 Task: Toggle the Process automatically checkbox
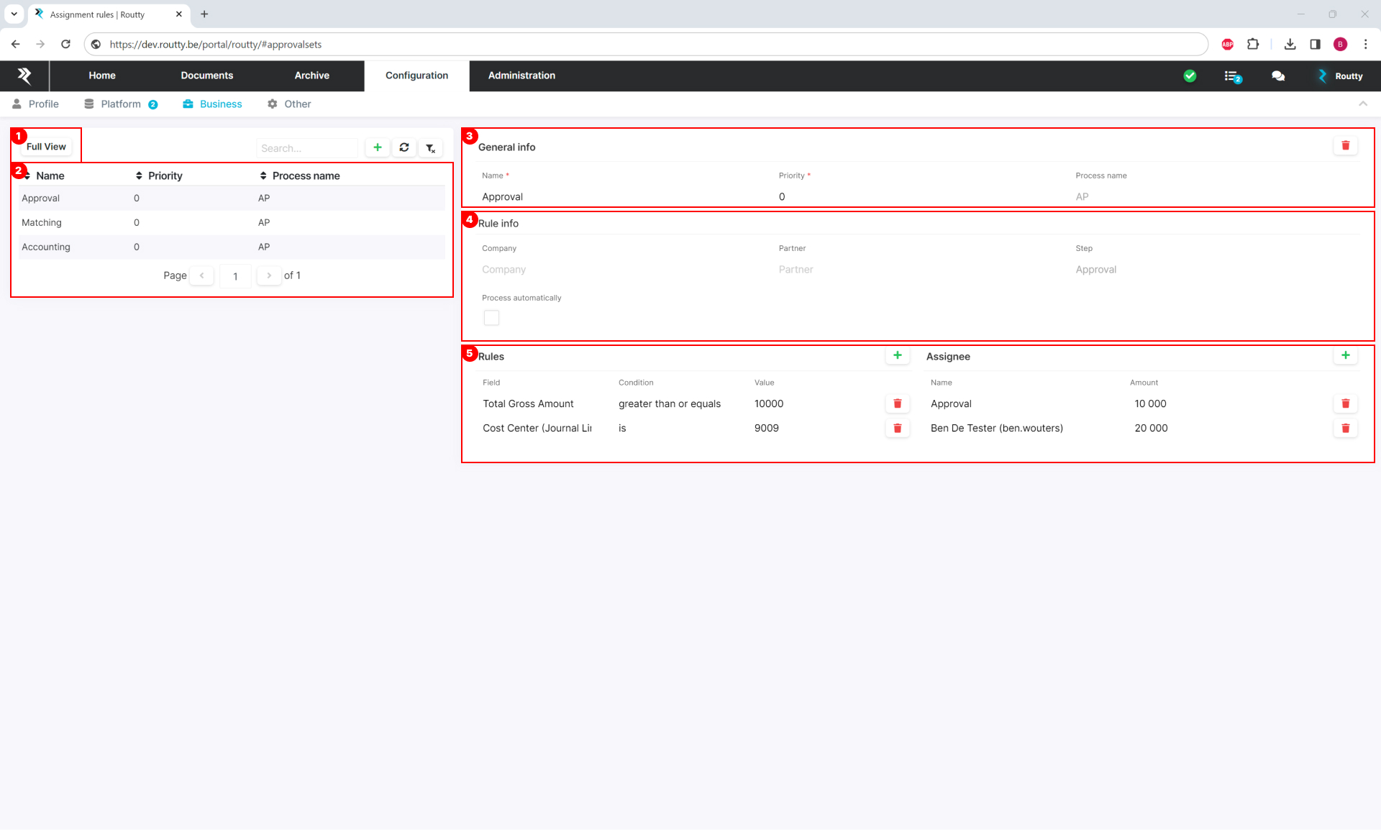(x=491, y=318)
